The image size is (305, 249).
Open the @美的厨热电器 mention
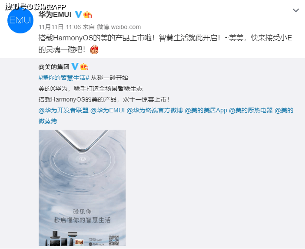[x=251, y=110]
